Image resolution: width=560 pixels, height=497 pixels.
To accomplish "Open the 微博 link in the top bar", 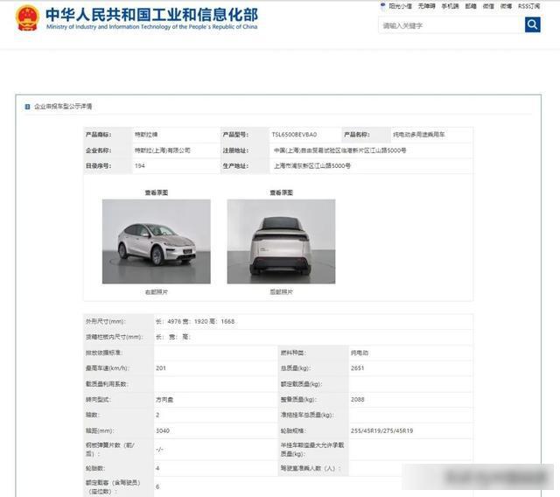I will pyautogui.click(x=506, y=6).
